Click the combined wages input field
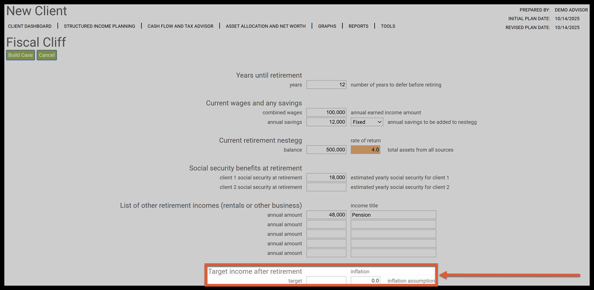This screenshot has width=594, height=290. 326,112
